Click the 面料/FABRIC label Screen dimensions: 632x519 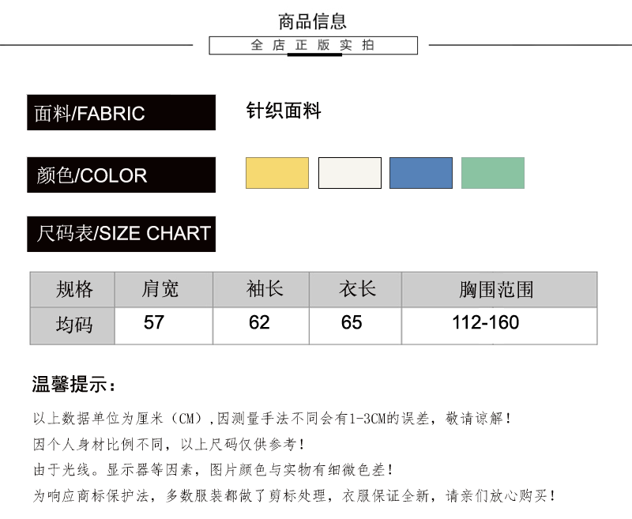tap(121, 113)
